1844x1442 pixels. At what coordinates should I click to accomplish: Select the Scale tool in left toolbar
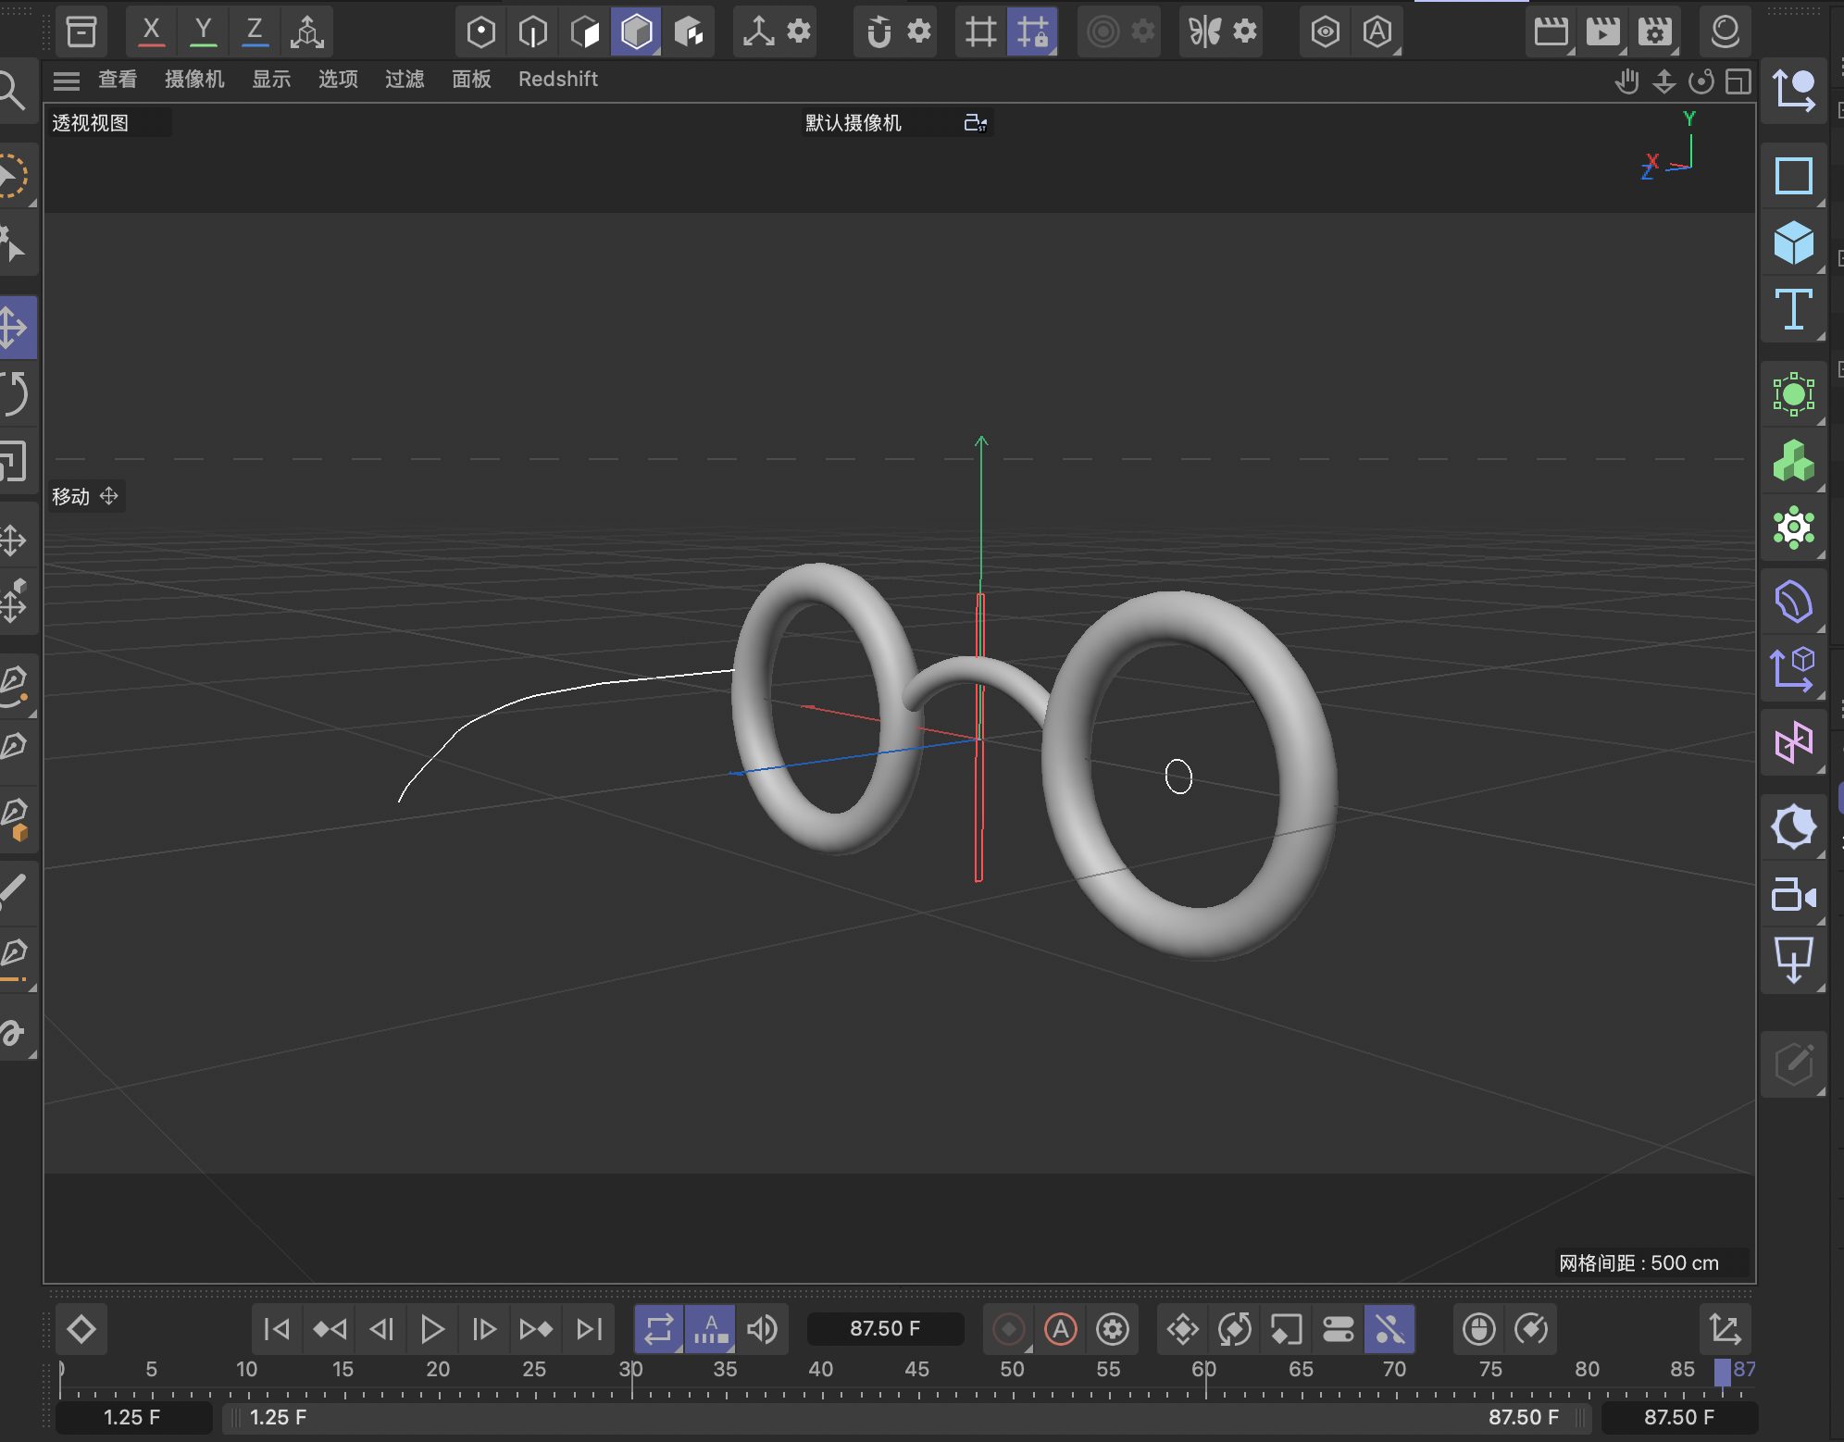[x=13, y=461]
